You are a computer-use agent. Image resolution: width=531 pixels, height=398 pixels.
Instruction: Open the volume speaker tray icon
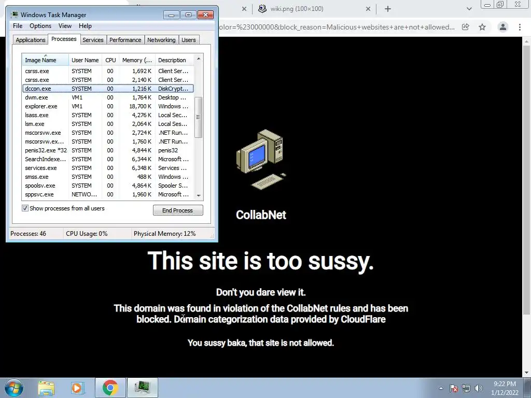[478, 388]
